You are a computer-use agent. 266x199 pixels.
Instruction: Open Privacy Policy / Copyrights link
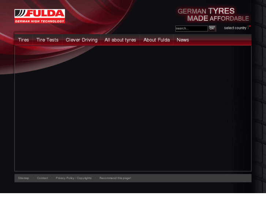click(74, 178)
